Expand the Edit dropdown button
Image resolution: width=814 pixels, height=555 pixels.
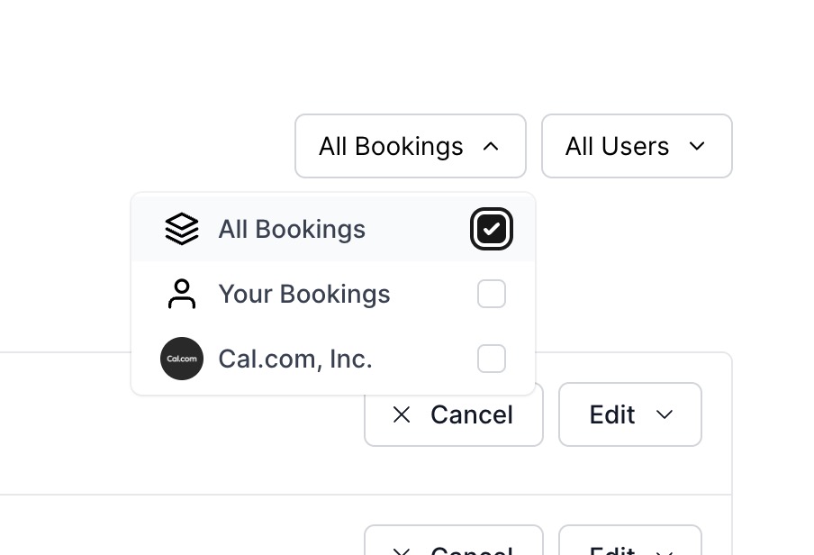tap(629, 414)
